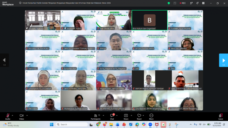Open meeting info icon beside title

(20, 3)
